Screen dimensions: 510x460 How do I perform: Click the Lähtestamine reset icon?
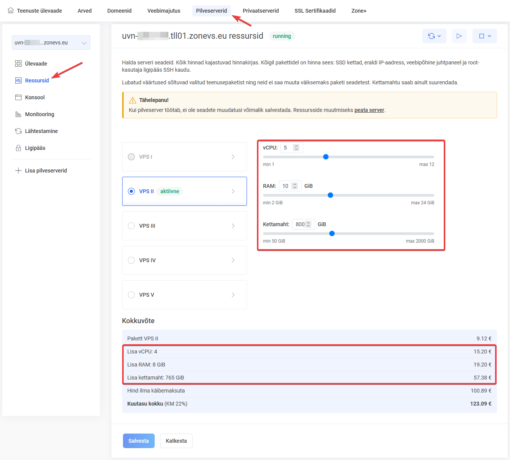pos(18,131)
